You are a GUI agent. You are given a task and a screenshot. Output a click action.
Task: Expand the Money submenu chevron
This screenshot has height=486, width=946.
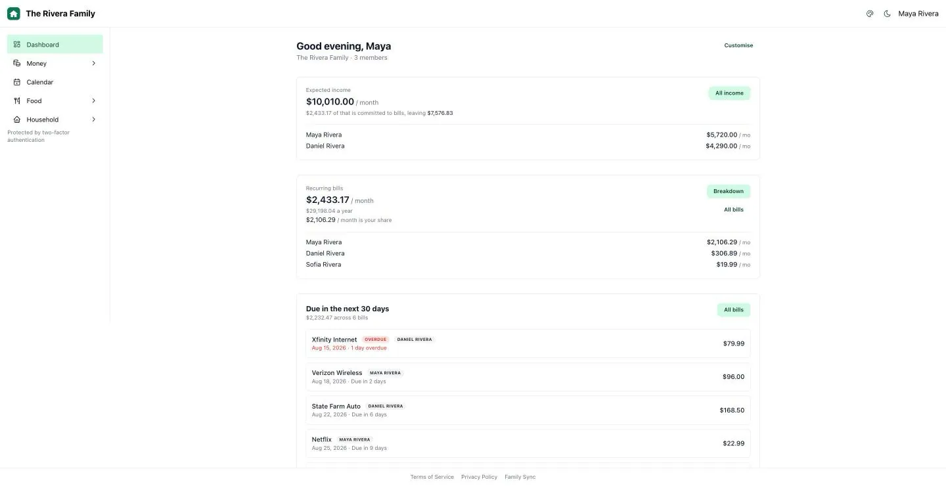coord(93,63)
